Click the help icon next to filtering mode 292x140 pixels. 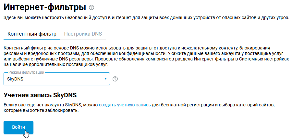(x=115, y=79)
